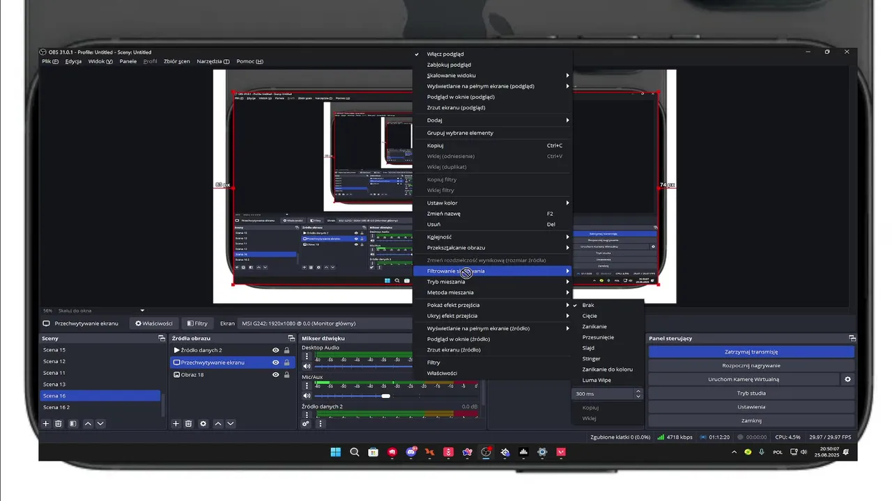This screenshot has width=892, height=501.
Task: Click the Desktop Audio volume slider track
Action: 362,366
